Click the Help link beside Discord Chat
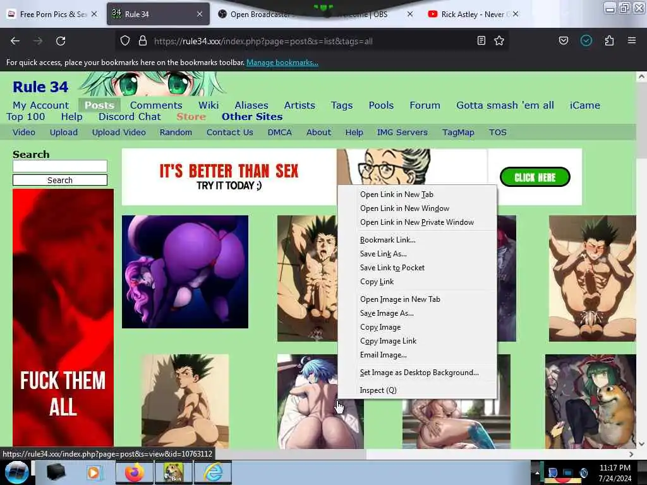Viewport: 647px width, 485px height. pyautogui.click(x=72, y=117)
